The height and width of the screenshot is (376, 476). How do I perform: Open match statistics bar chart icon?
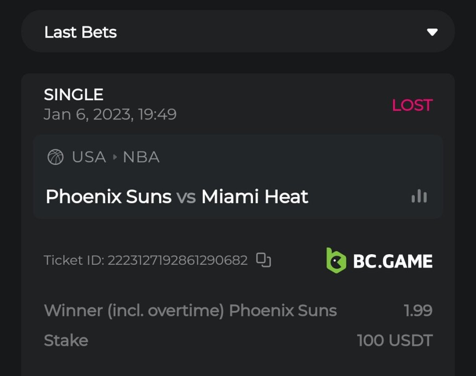419,197
